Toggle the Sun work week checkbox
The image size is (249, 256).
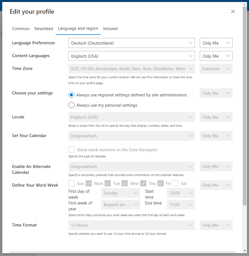tap(72, 183)
